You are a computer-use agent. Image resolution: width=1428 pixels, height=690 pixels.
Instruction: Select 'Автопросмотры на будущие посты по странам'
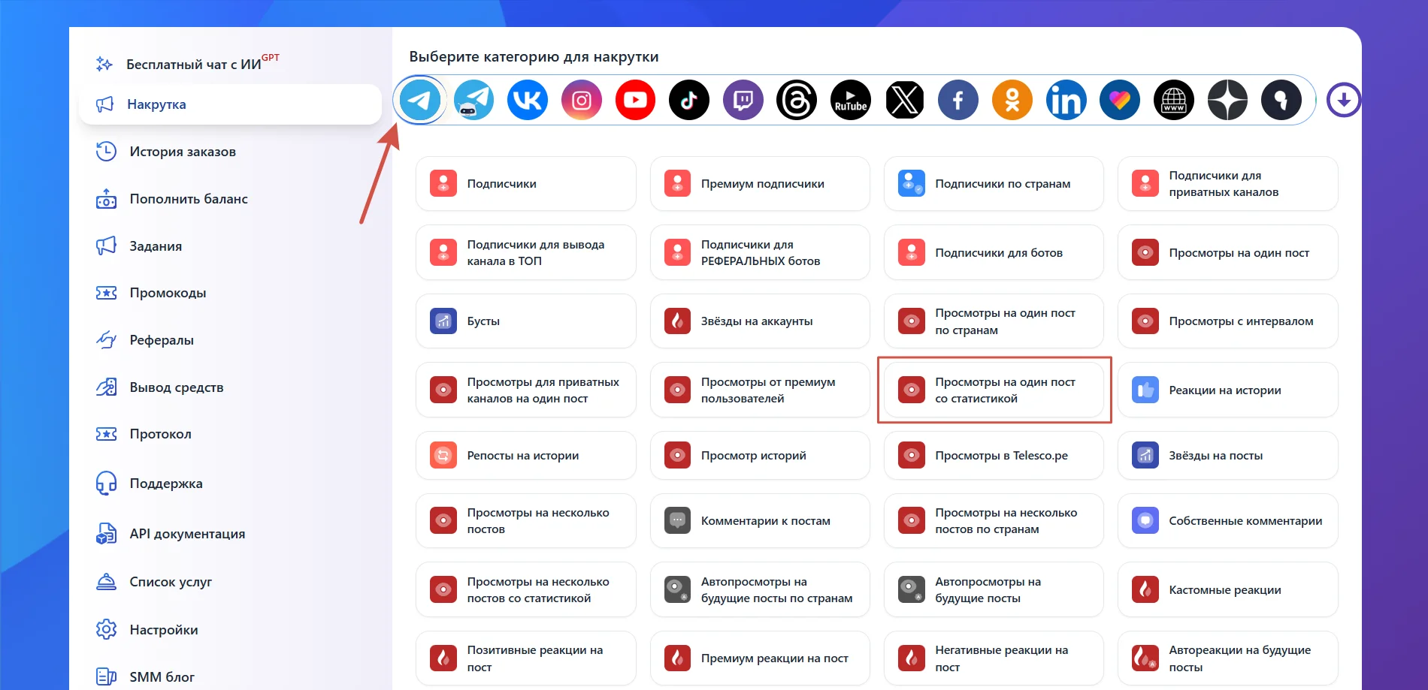point(760,590)
